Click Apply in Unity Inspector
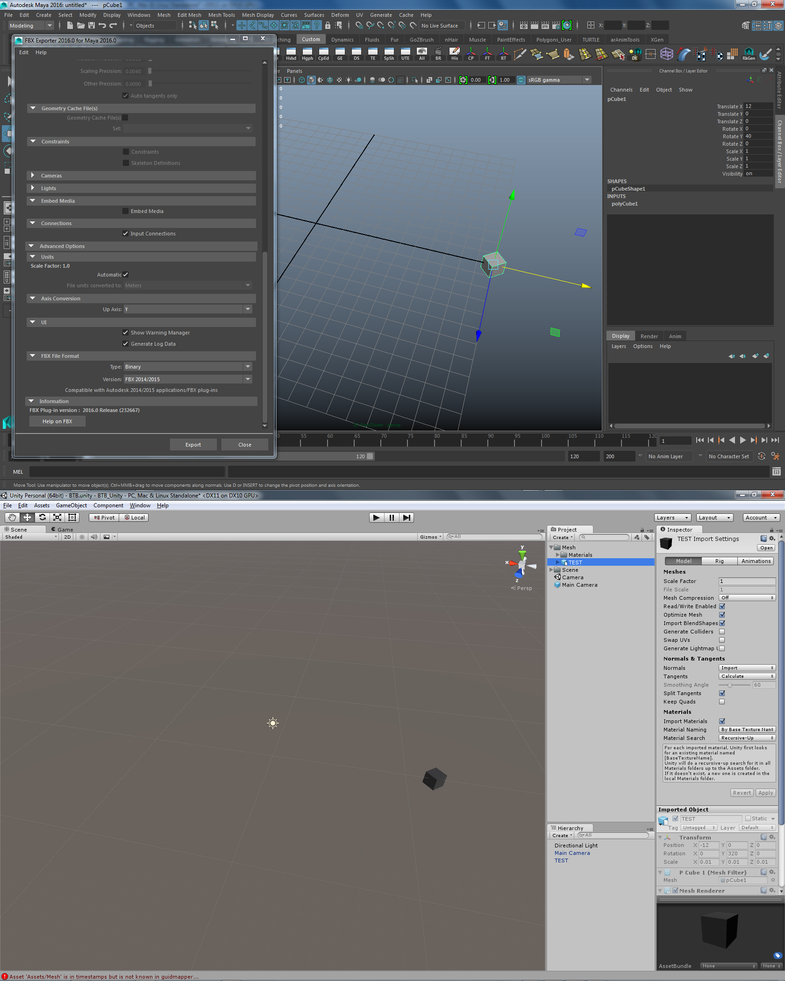Screen dimensions: 785x981 (x=765, y=793)
